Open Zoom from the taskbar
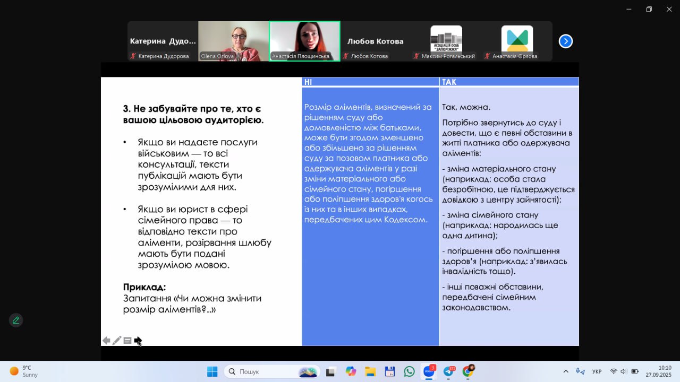Viewport: 680px width, 382px height. tap(428, 371)
